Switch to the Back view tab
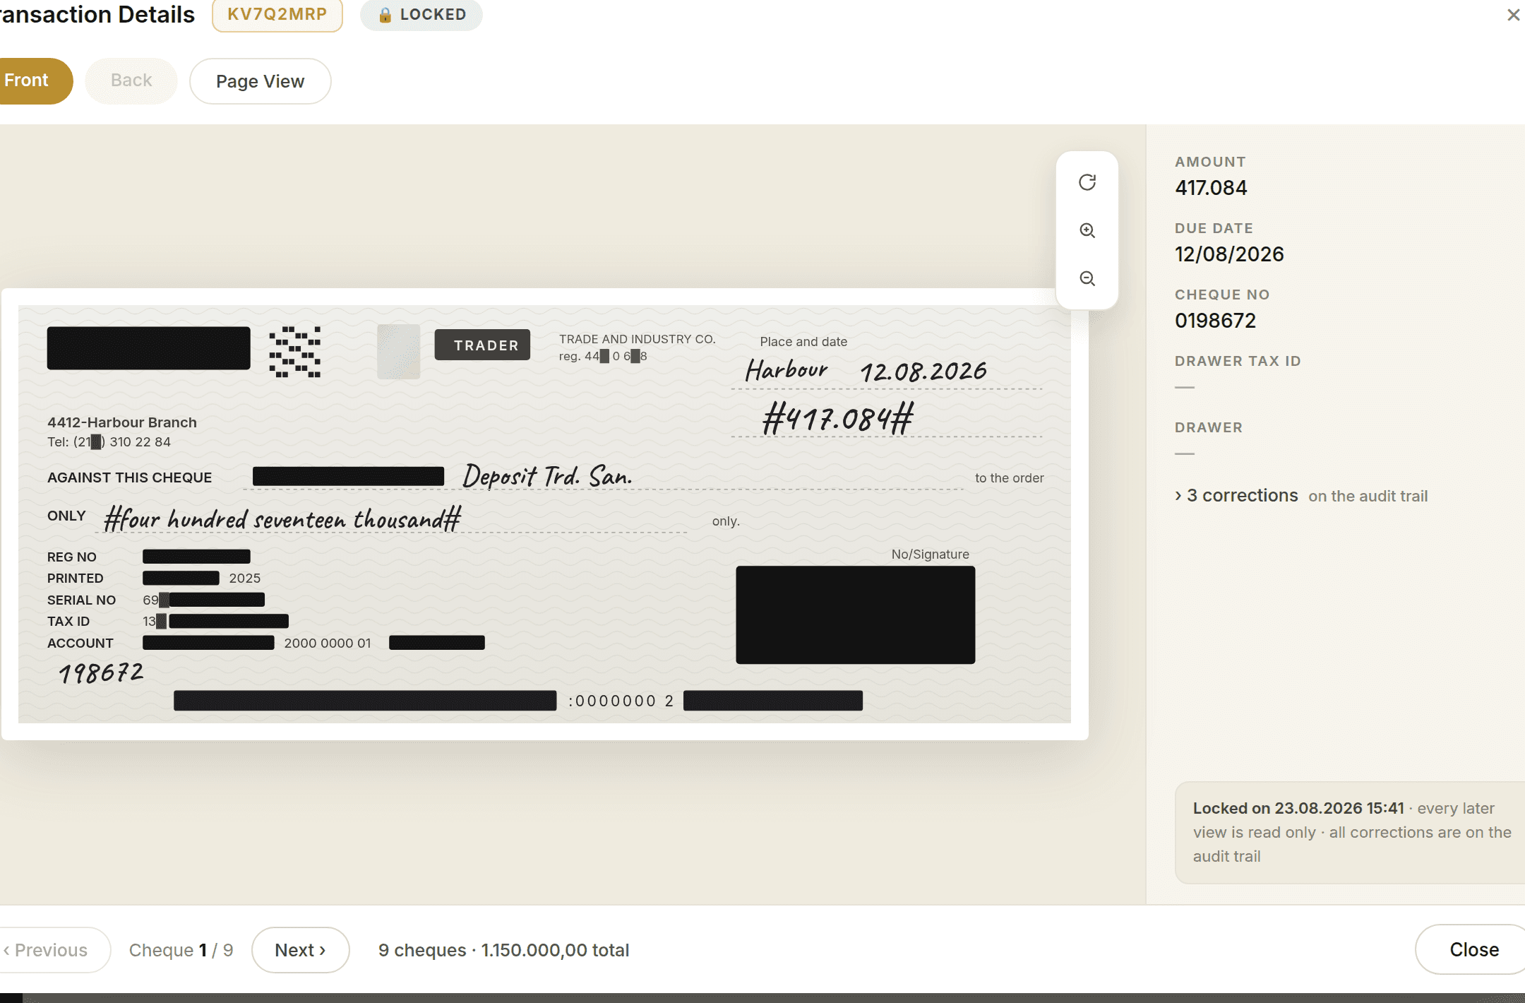This screenshot has height=1003, width=1525. click(x=131, y=81)
